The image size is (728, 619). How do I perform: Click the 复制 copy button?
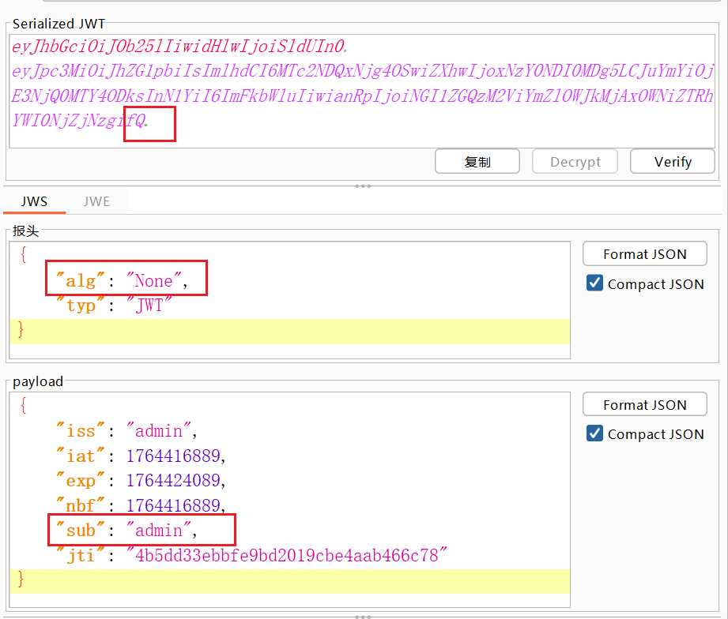pos(477,162)
